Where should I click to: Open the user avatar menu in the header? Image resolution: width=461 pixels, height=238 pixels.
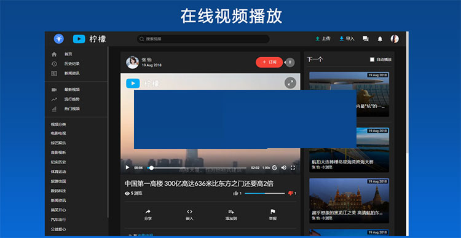pyautogui.click(x=395, y=39)
